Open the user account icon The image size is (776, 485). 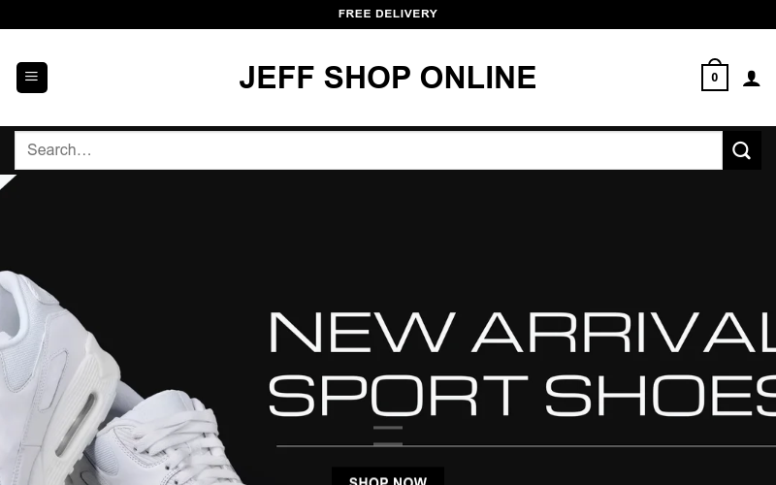[x=751, y=79]
